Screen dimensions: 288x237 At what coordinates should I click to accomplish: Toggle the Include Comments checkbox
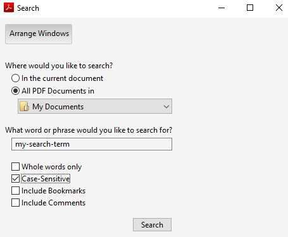(15, 202)
